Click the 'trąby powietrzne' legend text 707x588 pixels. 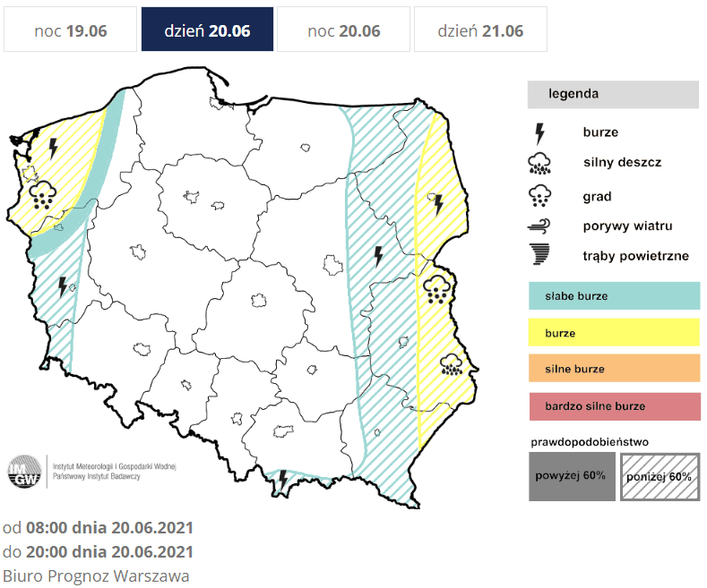click(x=635, y=256)
